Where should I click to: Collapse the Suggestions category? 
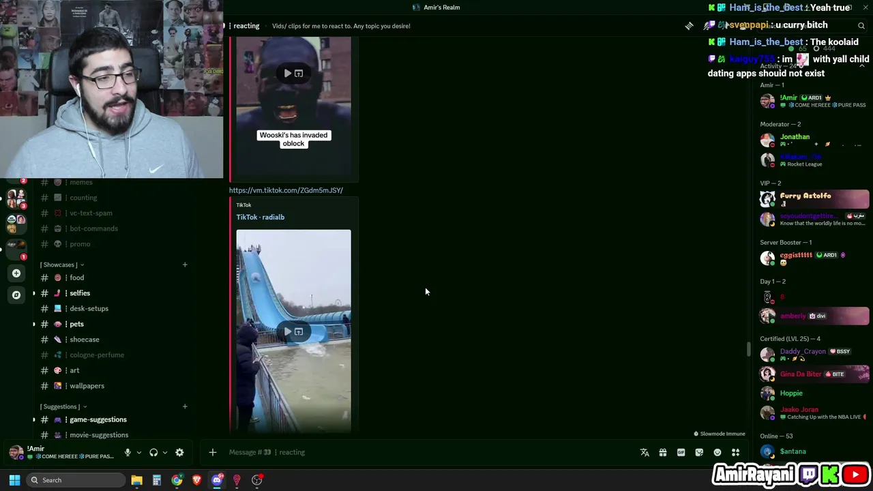pyautogui.click(x=63, y=406)
